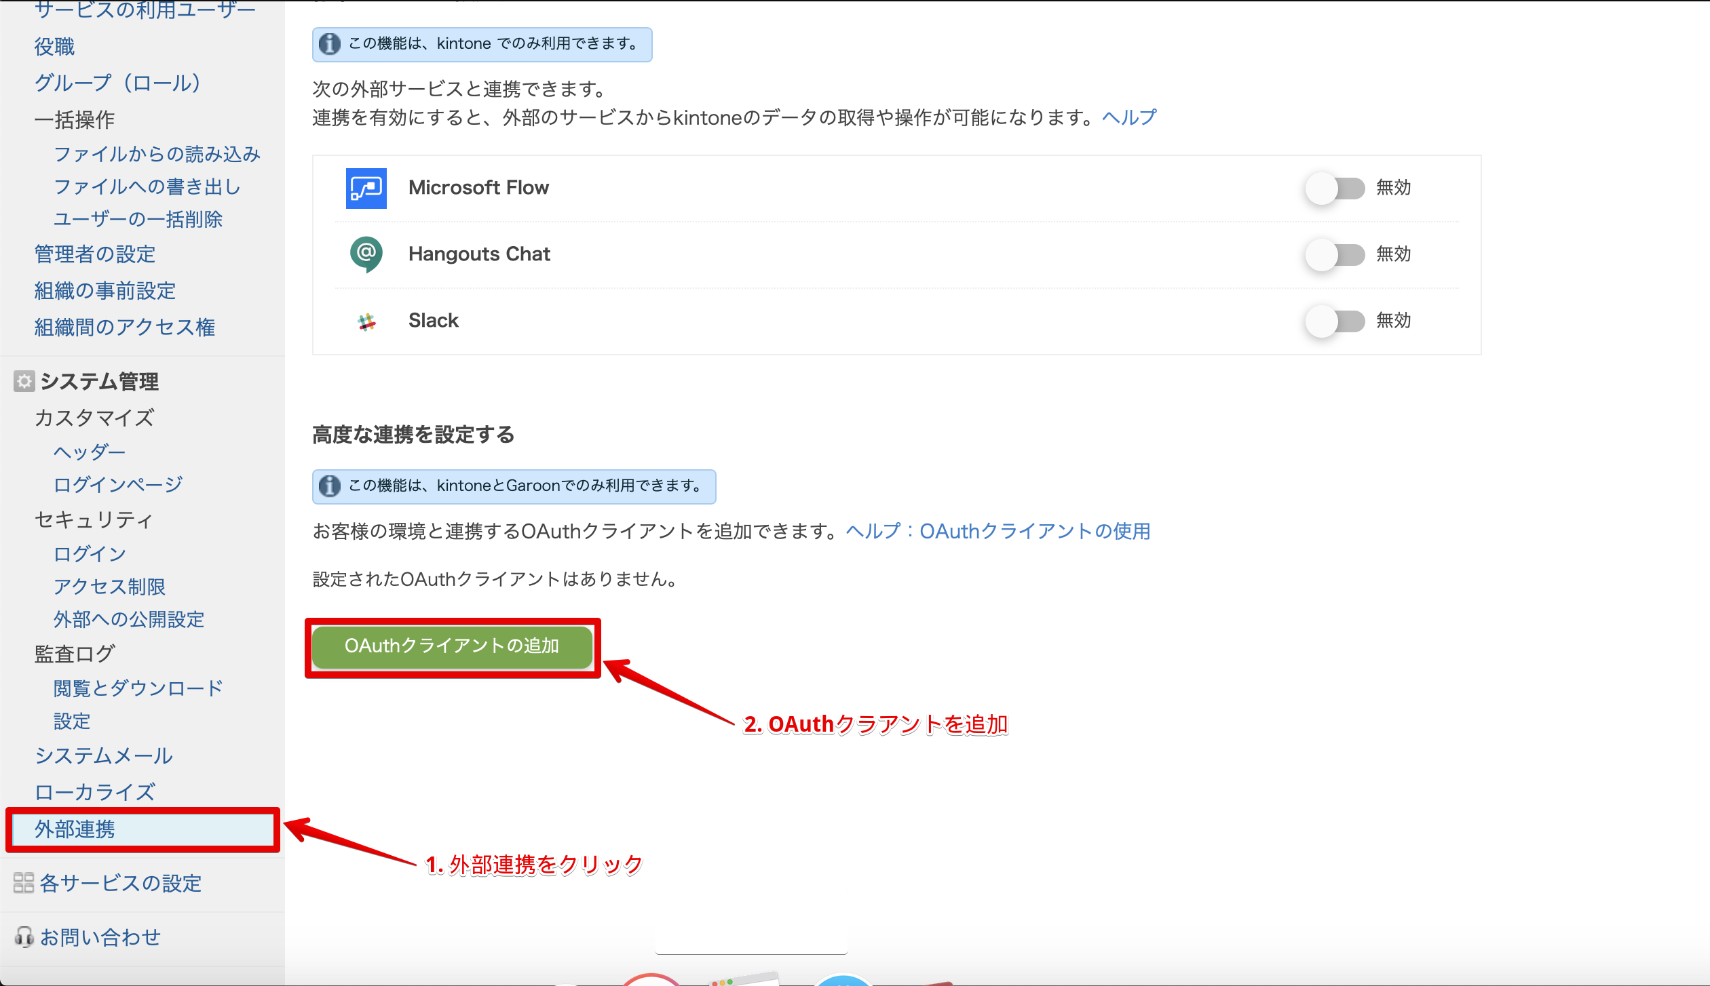Enable the Hangouts Chat toggle
The width and height of the screenshot is (1710, 986).
coord(1335,254)
